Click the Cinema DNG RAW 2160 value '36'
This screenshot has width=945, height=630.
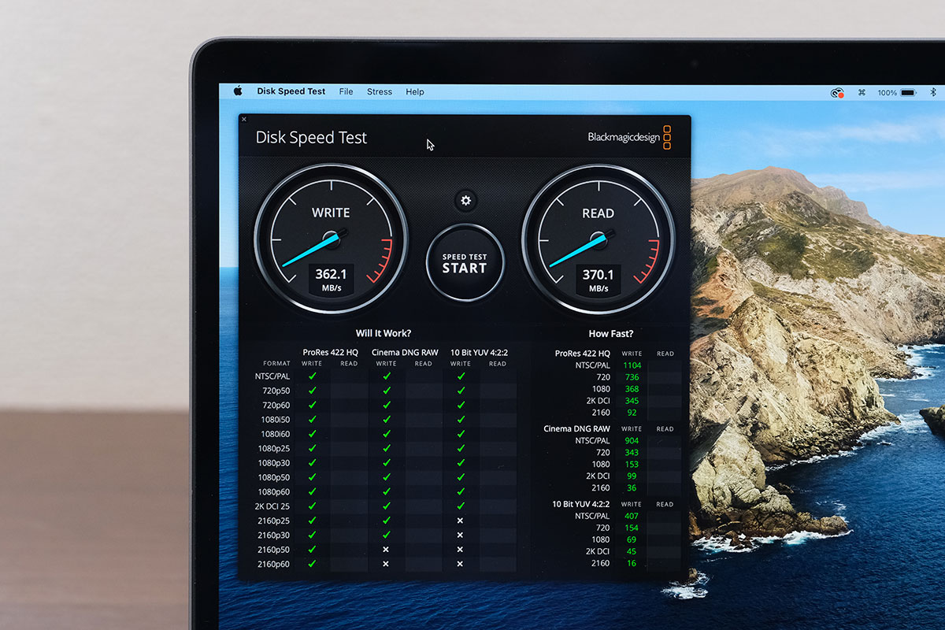632,488
